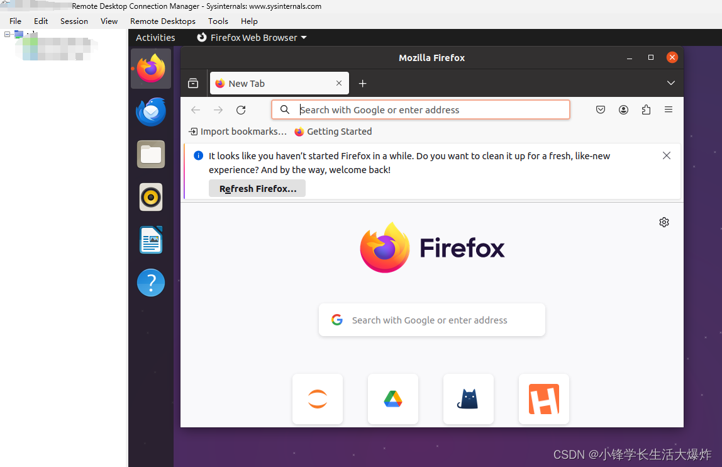Open the Save to Pocket icon

point(601,110)
